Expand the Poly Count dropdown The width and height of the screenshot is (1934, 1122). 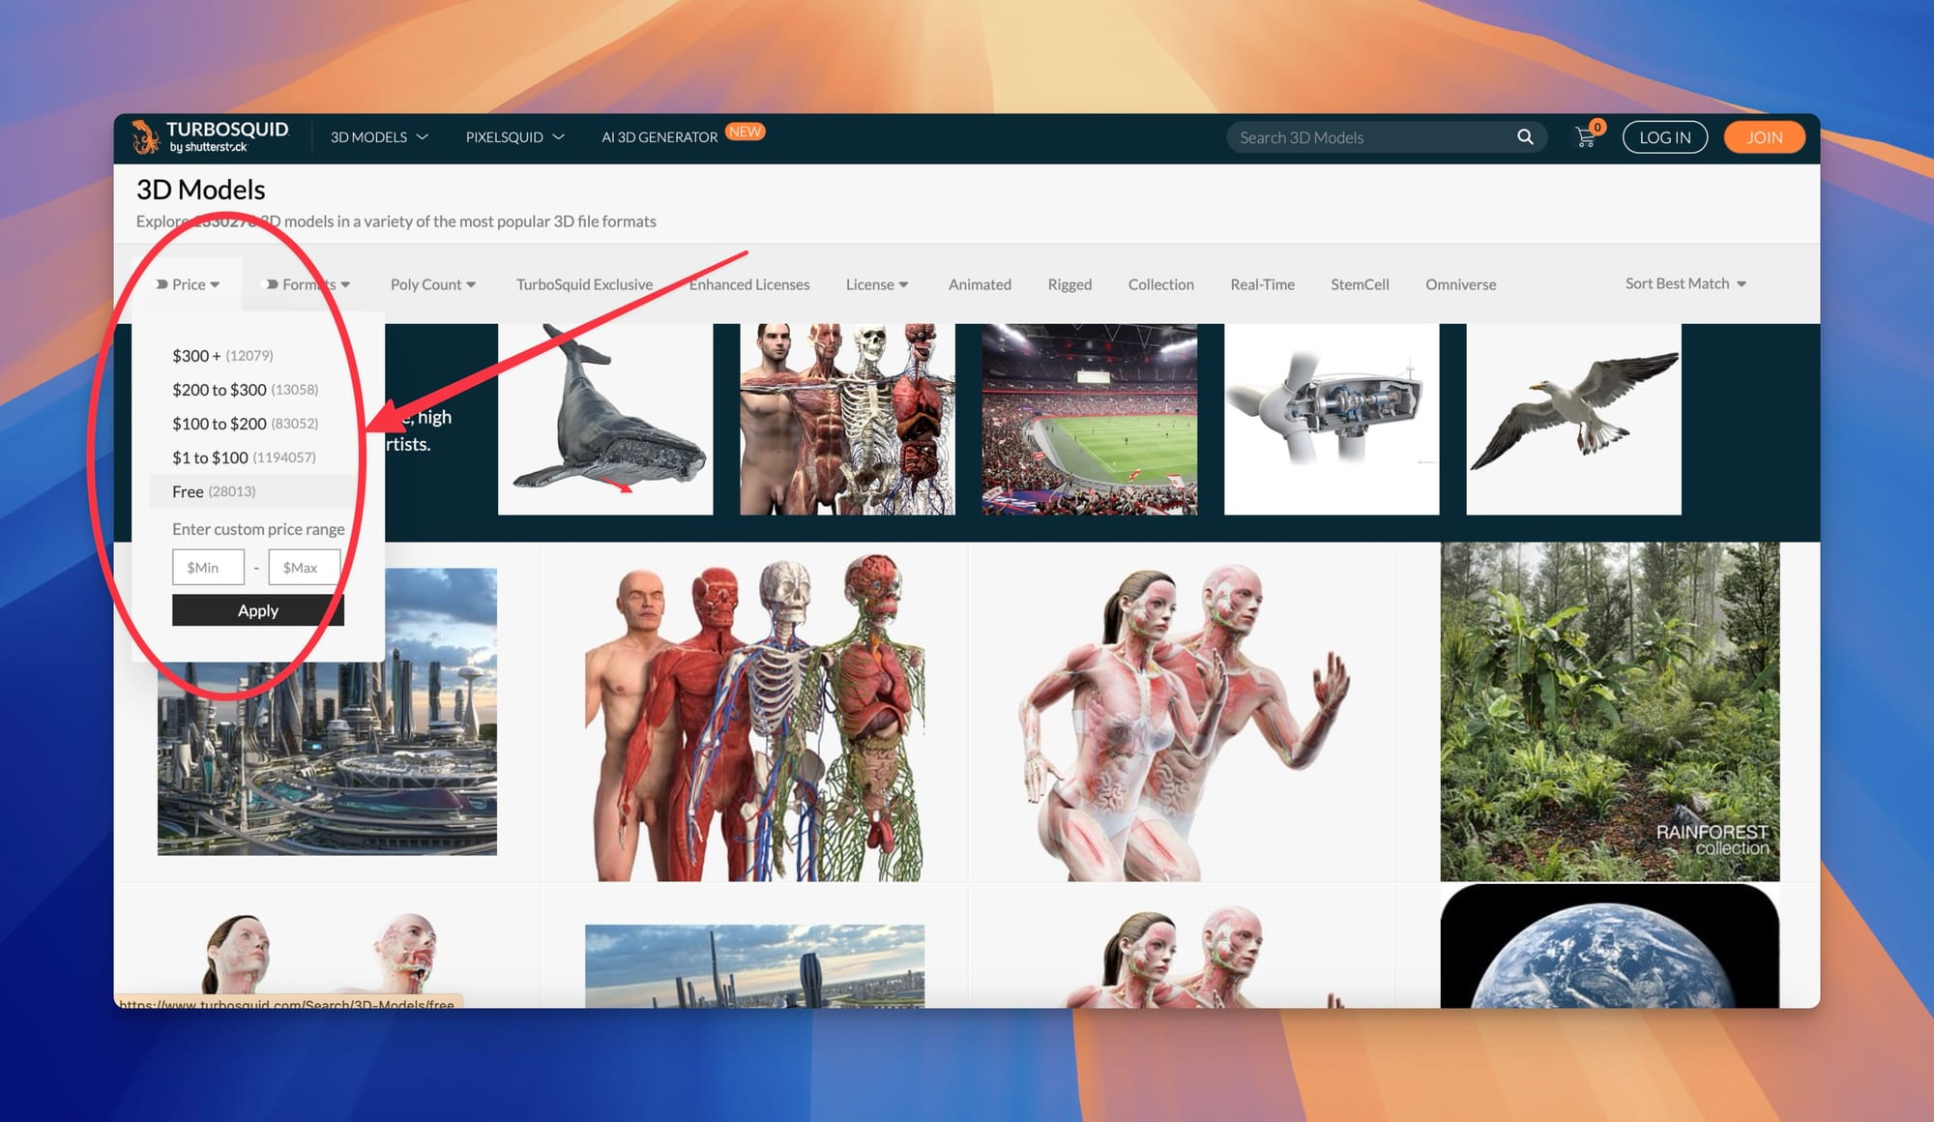pyautogui.click(x=432, y=284)
